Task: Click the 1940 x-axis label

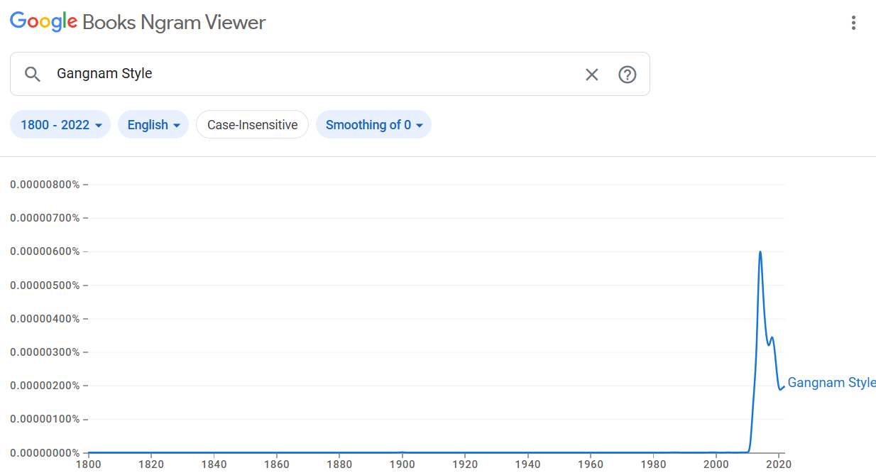Action: point(527,464)
